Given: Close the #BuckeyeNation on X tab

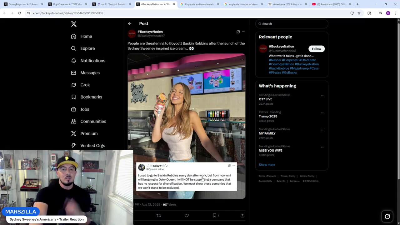Looking at the screenshot, I should tap(174, 4).
